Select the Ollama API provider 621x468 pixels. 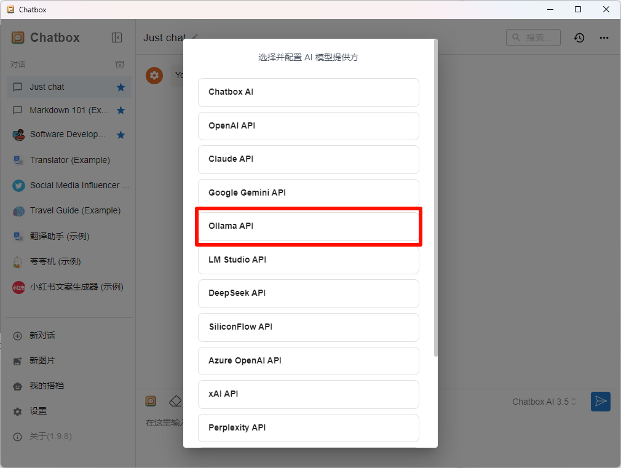point(308,226)
